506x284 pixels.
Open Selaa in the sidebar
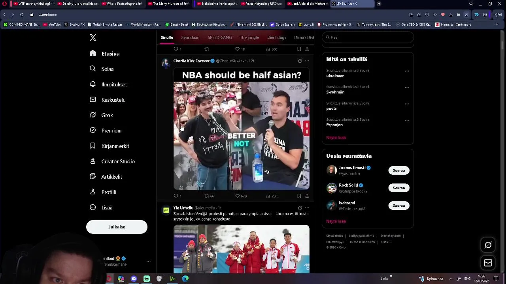tap(102, 69)
